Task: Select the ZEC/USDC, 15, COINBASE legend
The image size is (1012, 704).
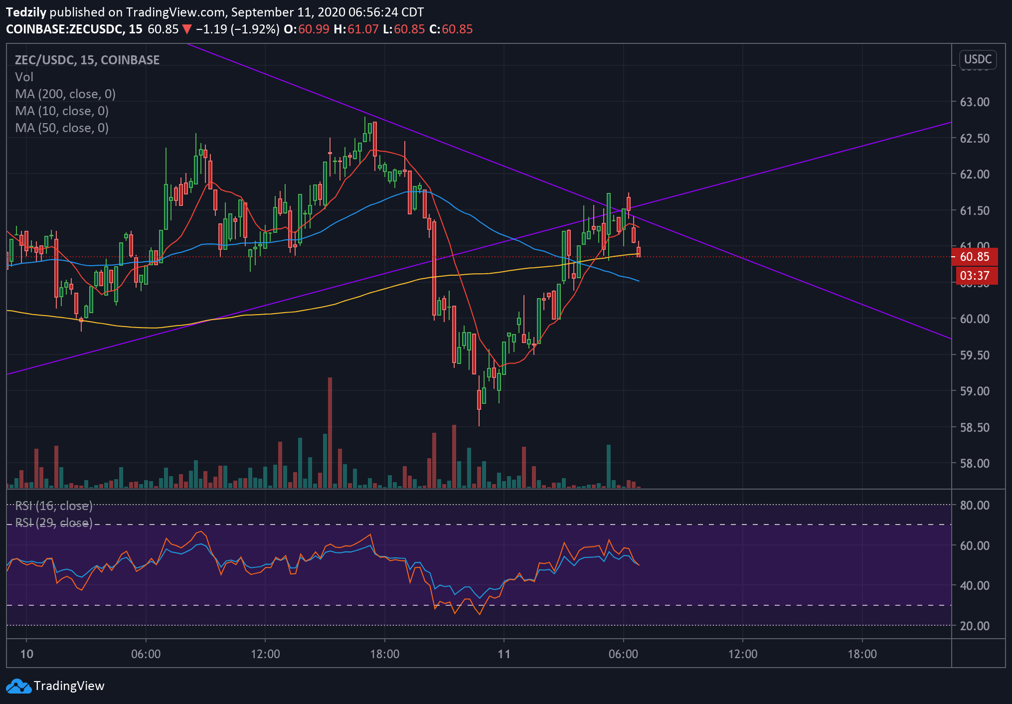Action: (x=87, y=60)
